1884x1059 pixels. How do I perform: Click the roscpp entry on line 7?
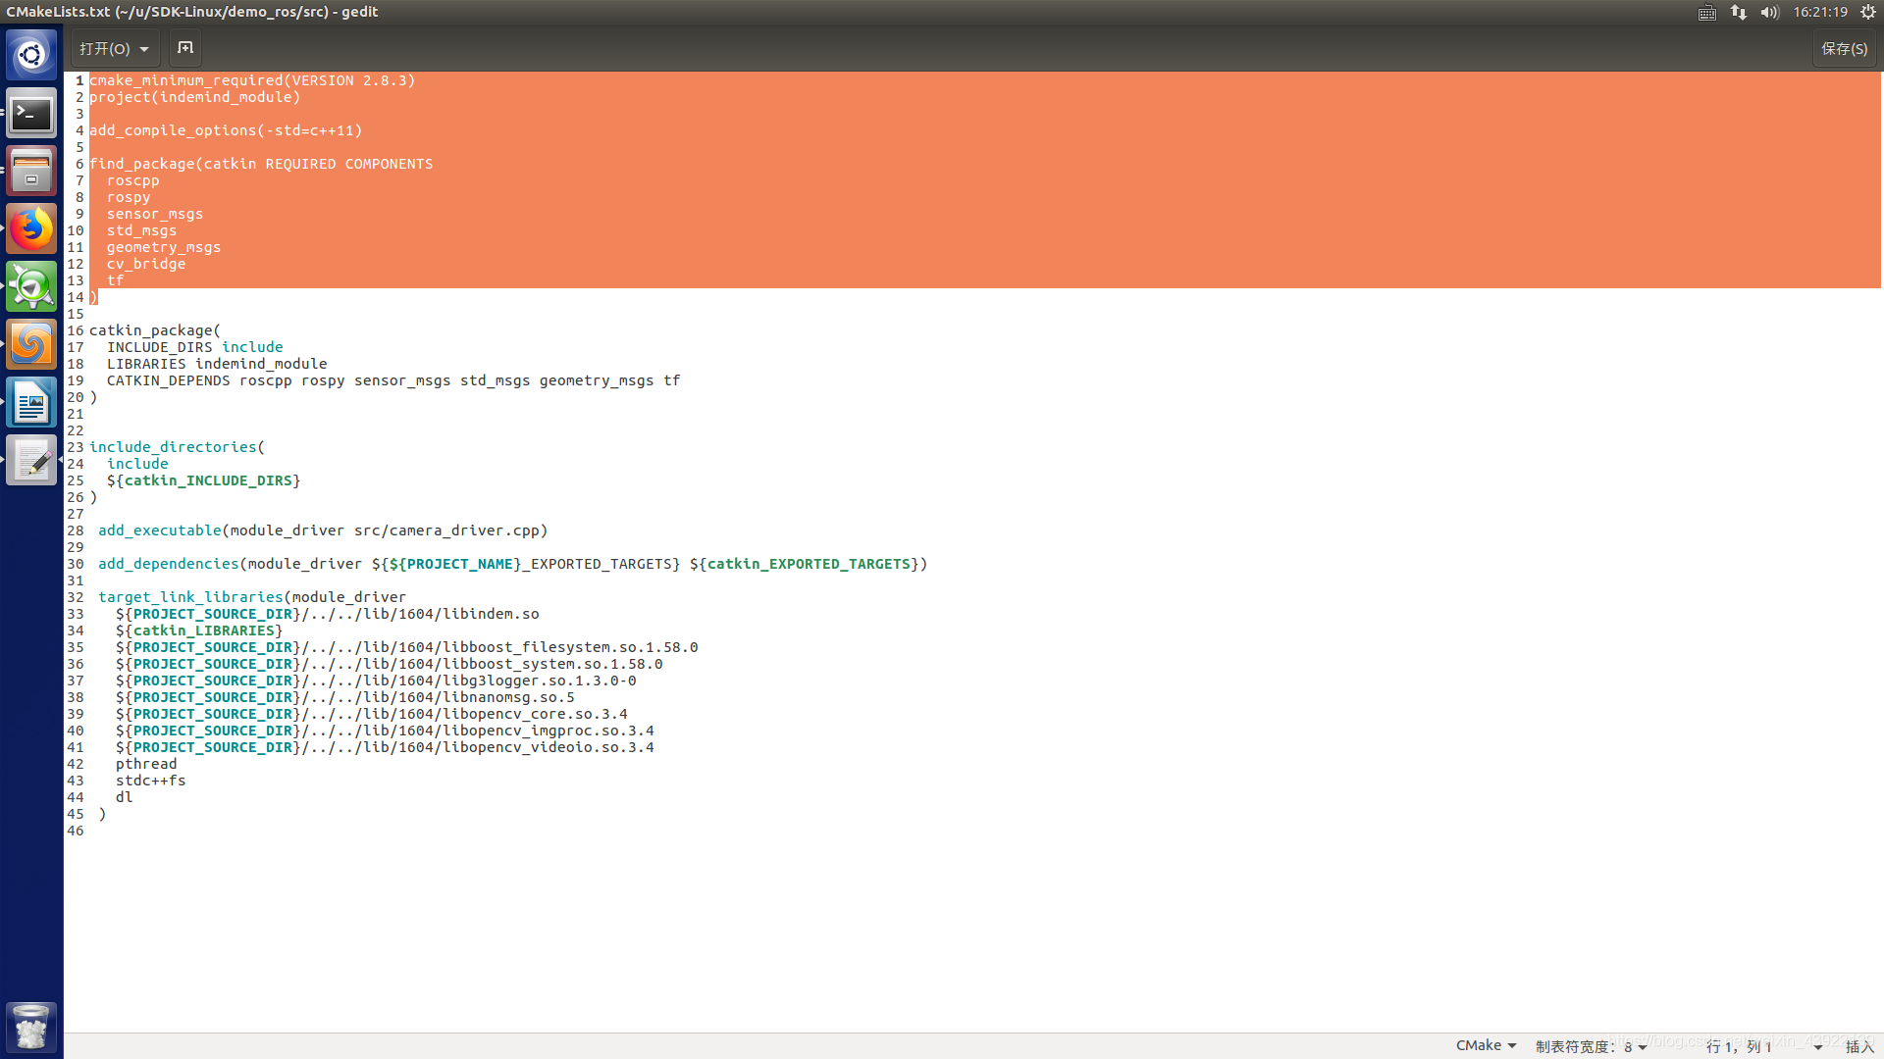point(132,180)
